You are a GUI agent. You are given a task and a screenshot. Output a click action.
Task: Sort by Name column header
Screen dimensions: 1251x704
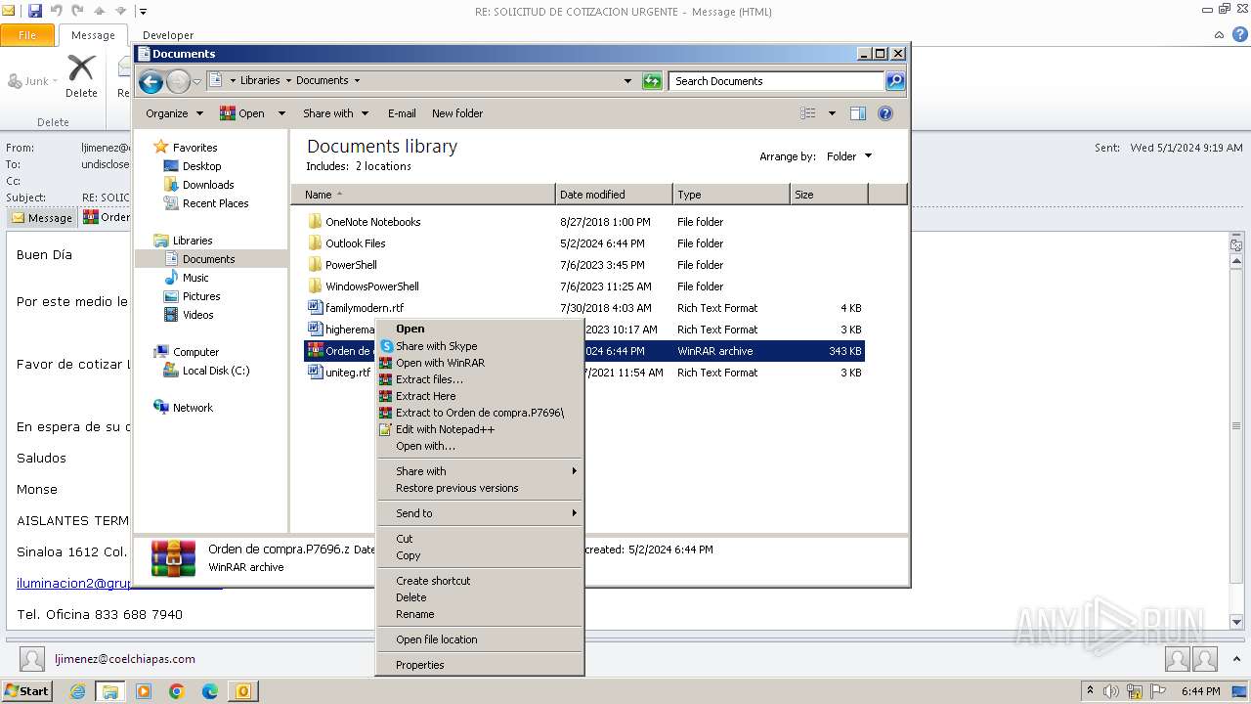point(423,195)
